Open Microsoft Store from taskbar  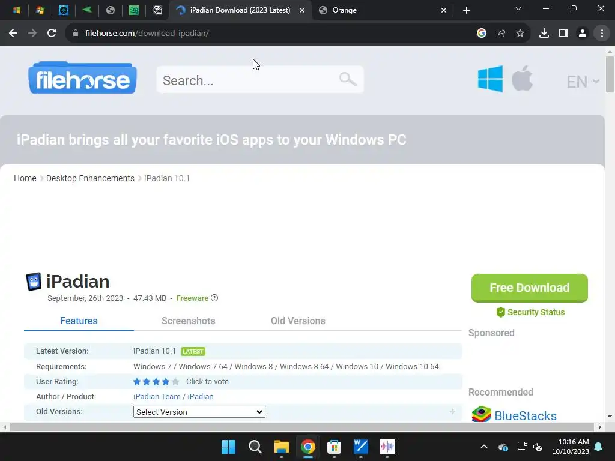point(334,447)
